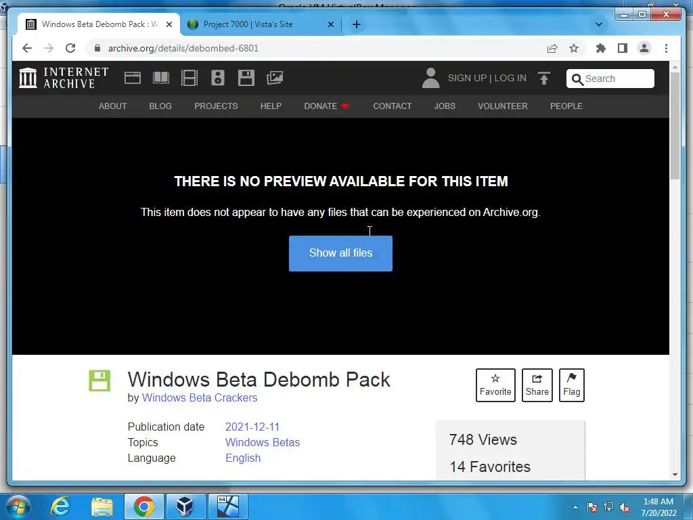Launch Internet Explorer from the taskbar
The image size is (693, 520).
60,506
